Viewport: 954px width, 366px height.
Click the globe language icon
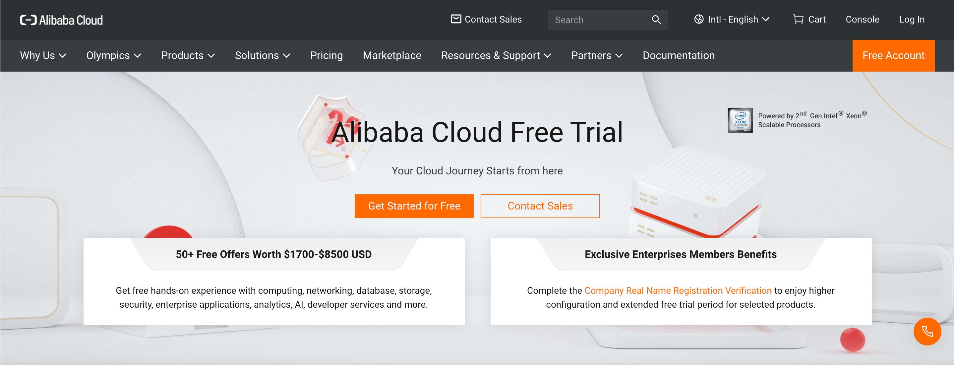click(x=698, y=19)
